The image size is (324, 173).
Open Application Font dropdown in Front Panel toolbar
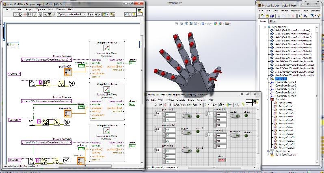pos(188,105)
